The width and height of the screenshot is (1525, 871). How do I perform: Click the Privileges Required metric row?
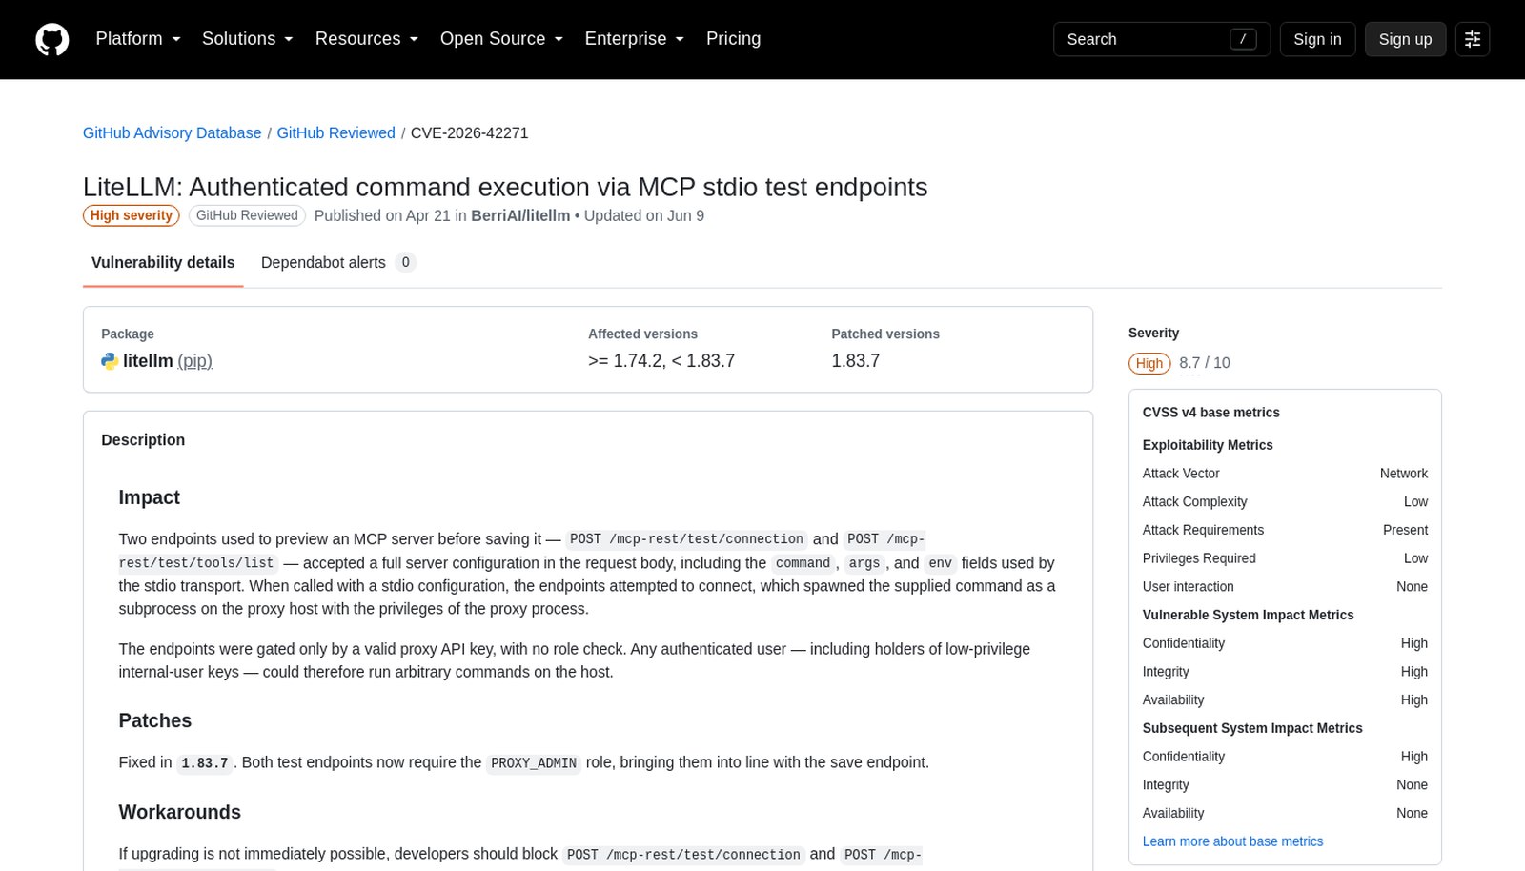click(1285, 558)
